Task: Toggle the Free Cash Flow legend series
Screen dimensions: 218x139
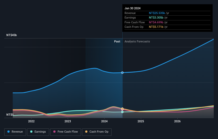Action: click(x=66, y=132)
